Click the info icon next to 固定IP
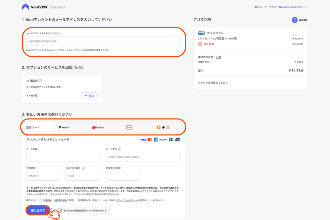 coord(40,81)
